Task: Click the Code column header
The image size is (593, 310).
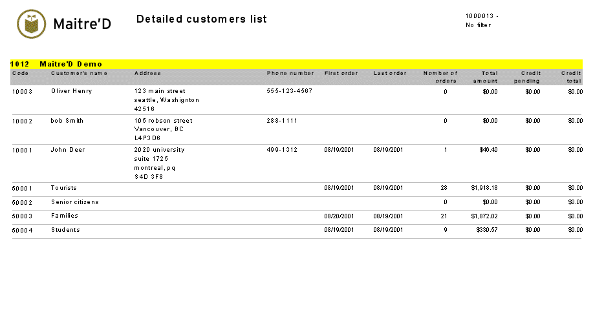Action: 20,73
